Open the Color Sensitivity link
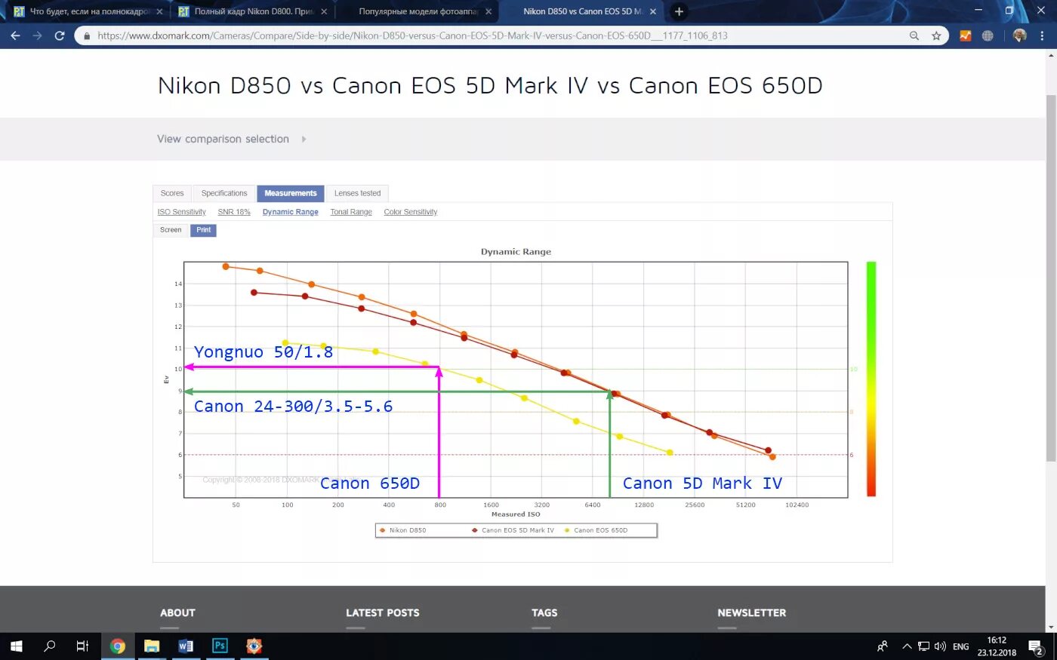Image resolution: width=1057 pixels, height=660 pixels. click(x=411, y=212)
